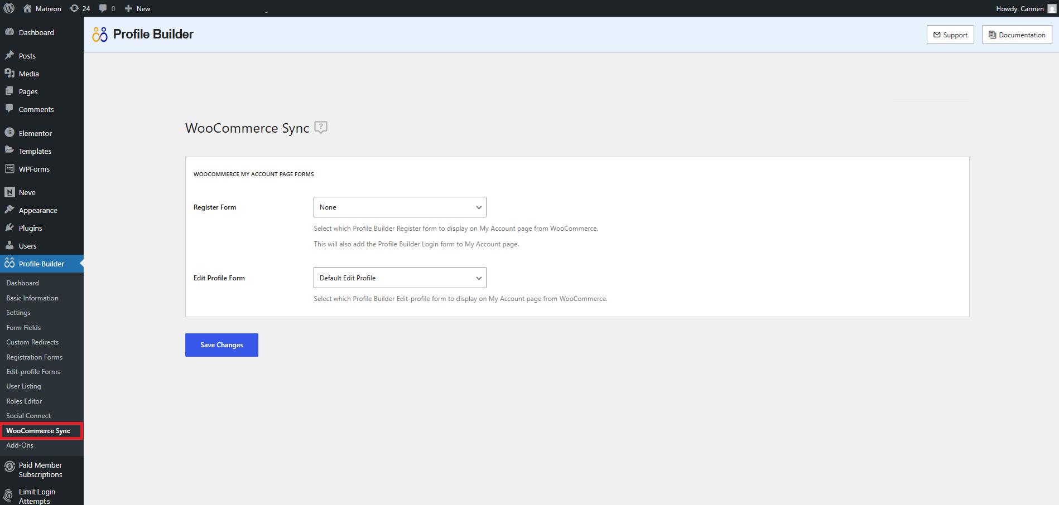Click the Comments label in sidebar
This screenshot has width=1059, height=505.
coord(36,109)
